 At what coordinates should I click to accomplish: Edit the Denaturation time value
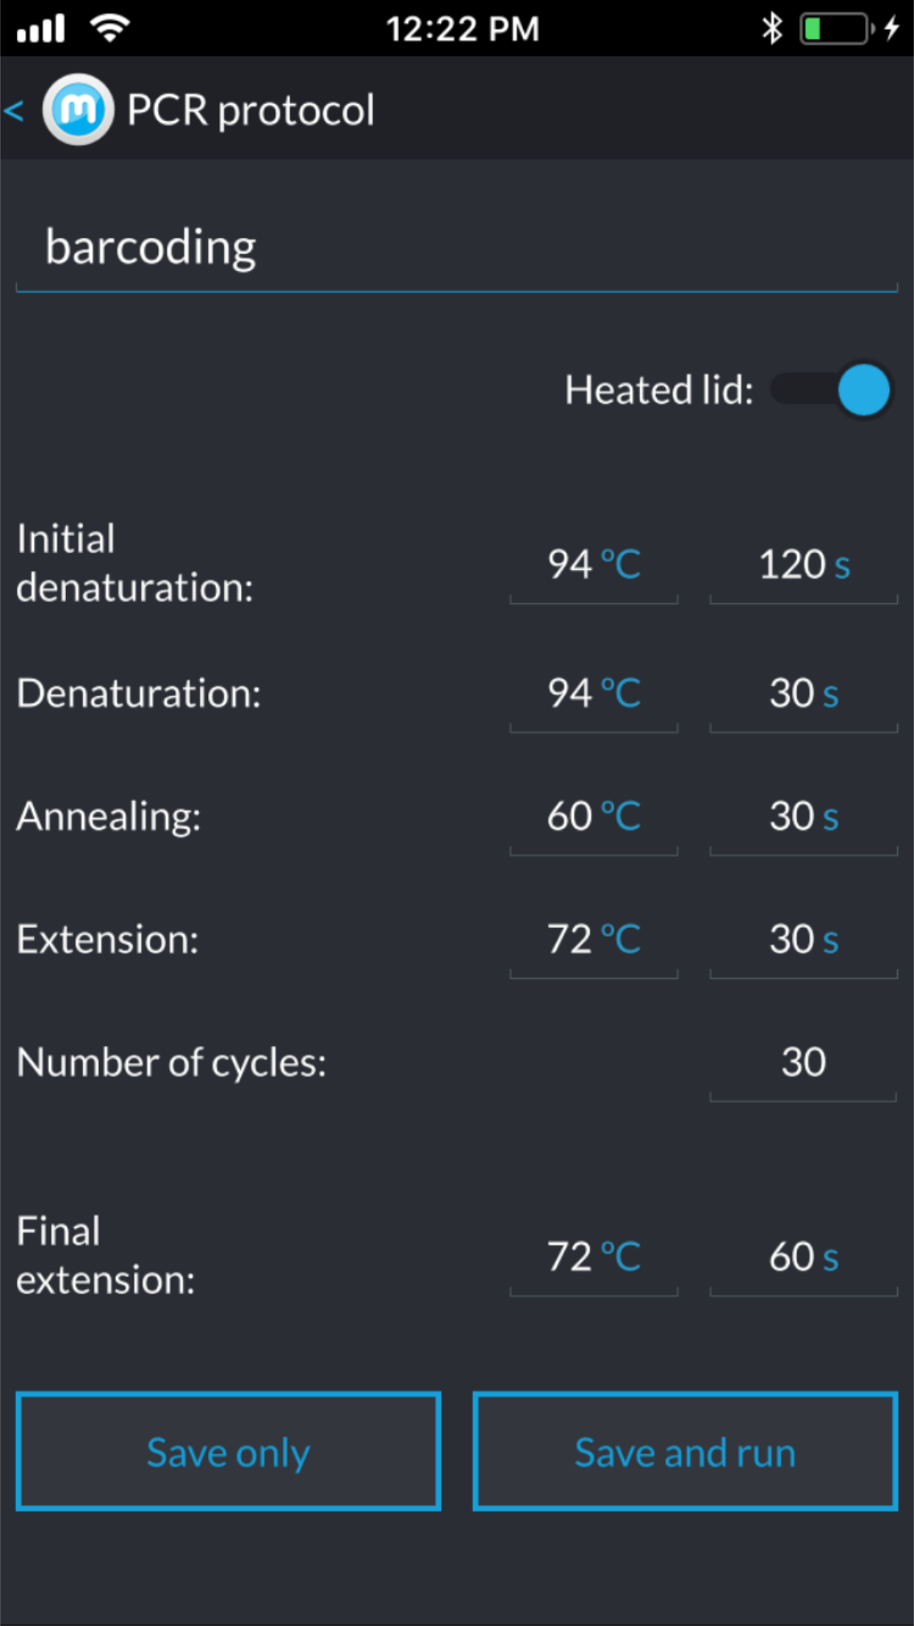pyautogui.click(x=803, y=694)
